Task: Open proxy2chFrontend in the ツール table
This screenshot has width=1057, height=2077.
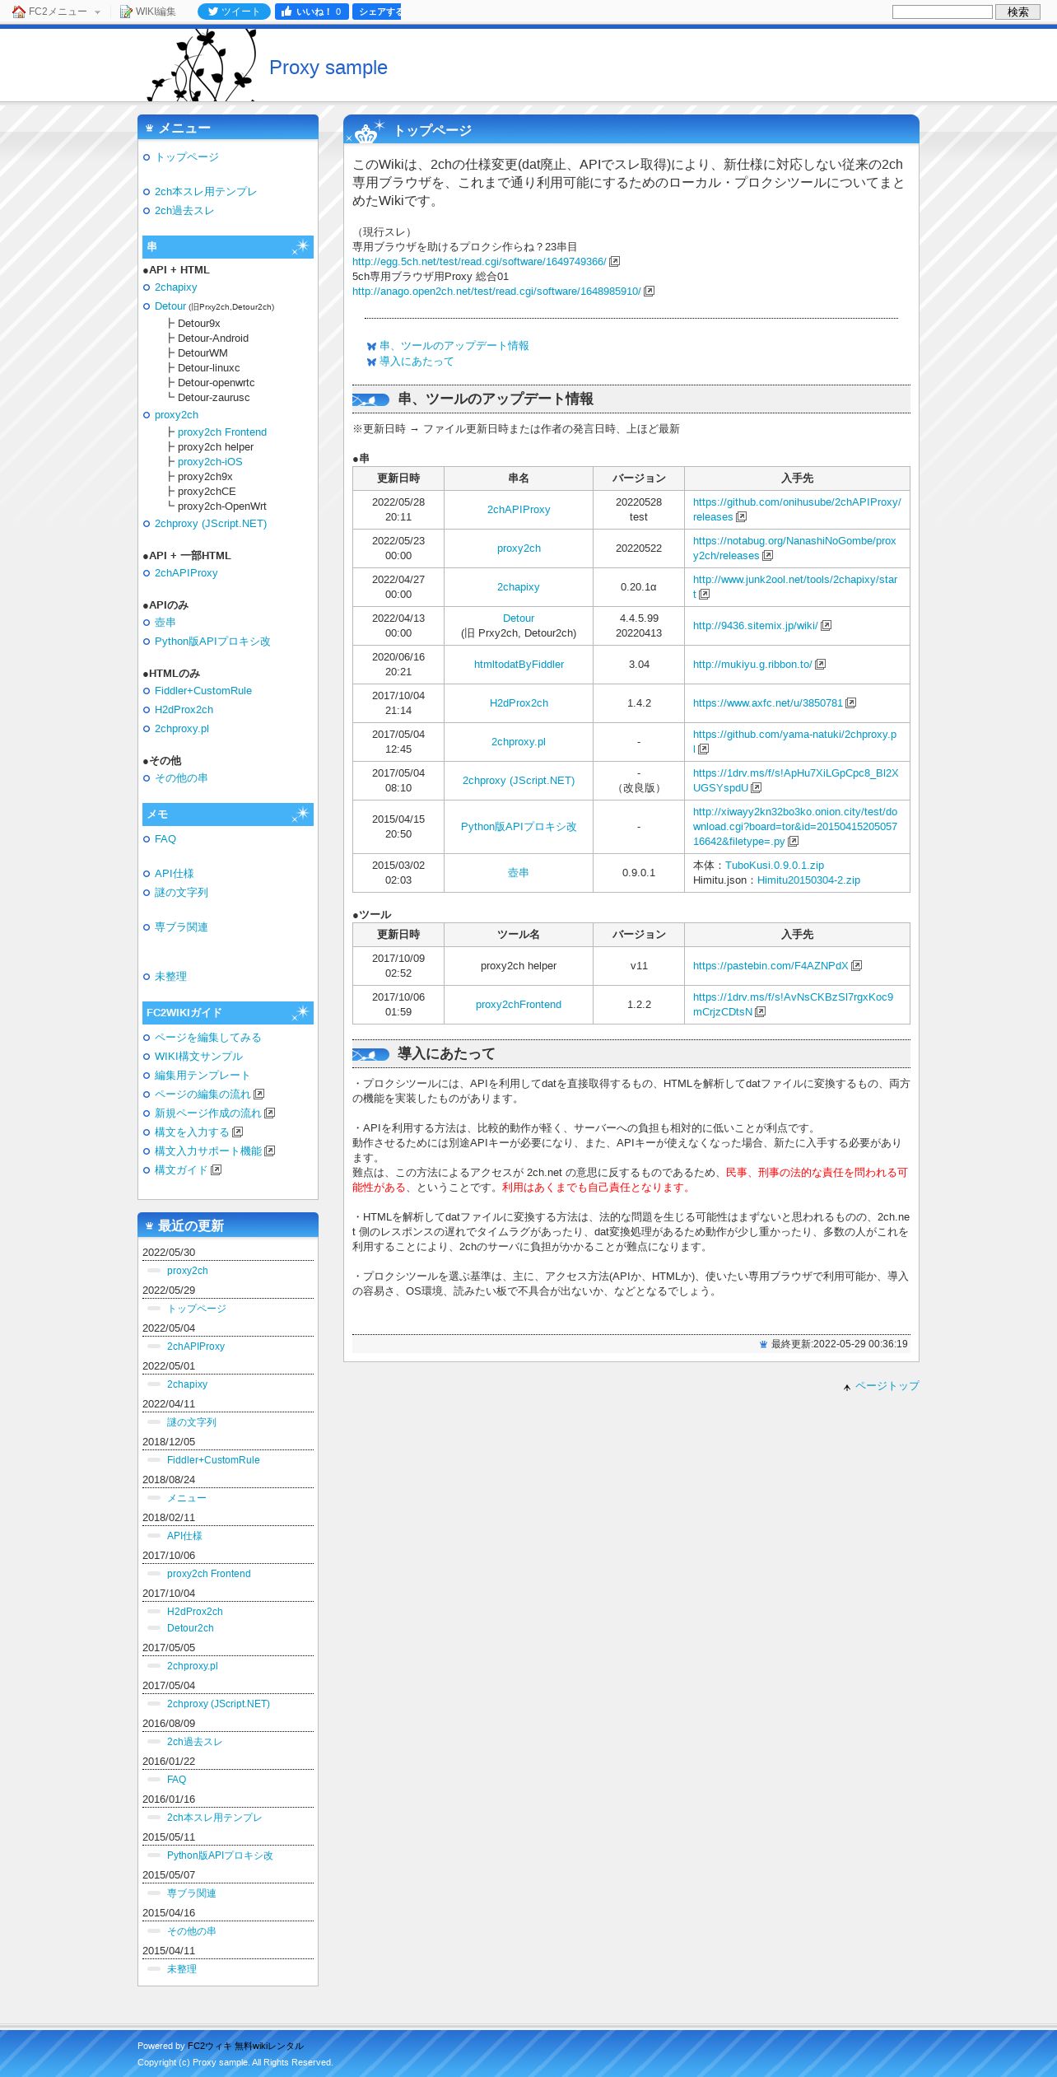Action: pos(519,1005)
